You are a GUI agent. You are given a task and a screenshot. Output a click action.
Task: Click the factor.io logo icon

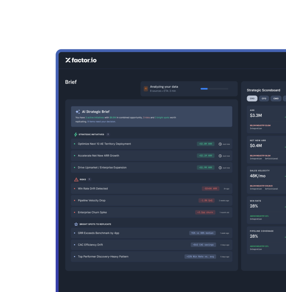(68, 60)
